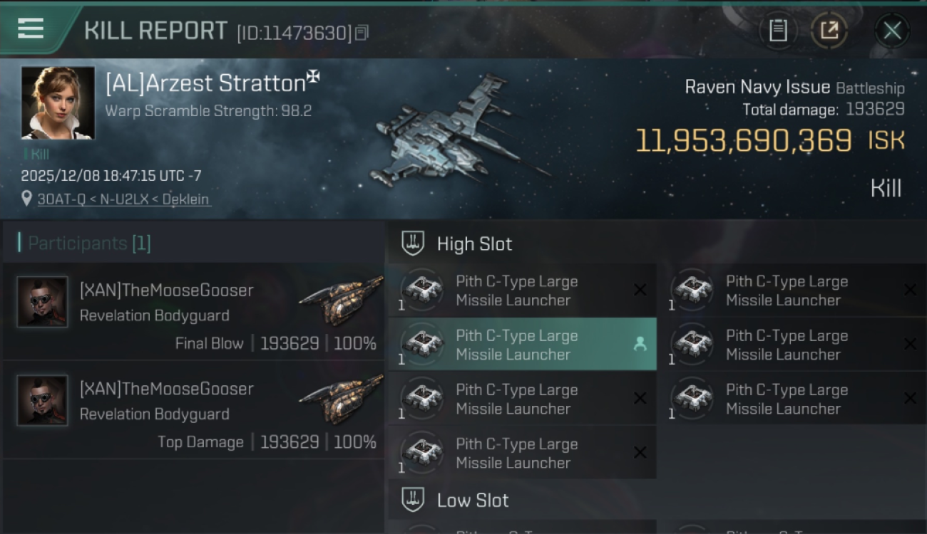Click the High Slot shield icon

click(413, 244)
